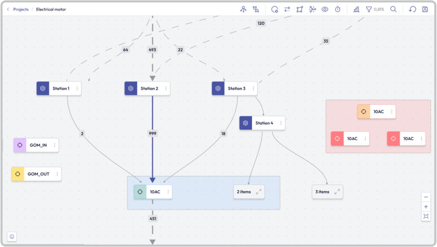Open search with the magnifier icon
Image resolution: width=437 pixels, height=247 pixels.
pos(393,9)
